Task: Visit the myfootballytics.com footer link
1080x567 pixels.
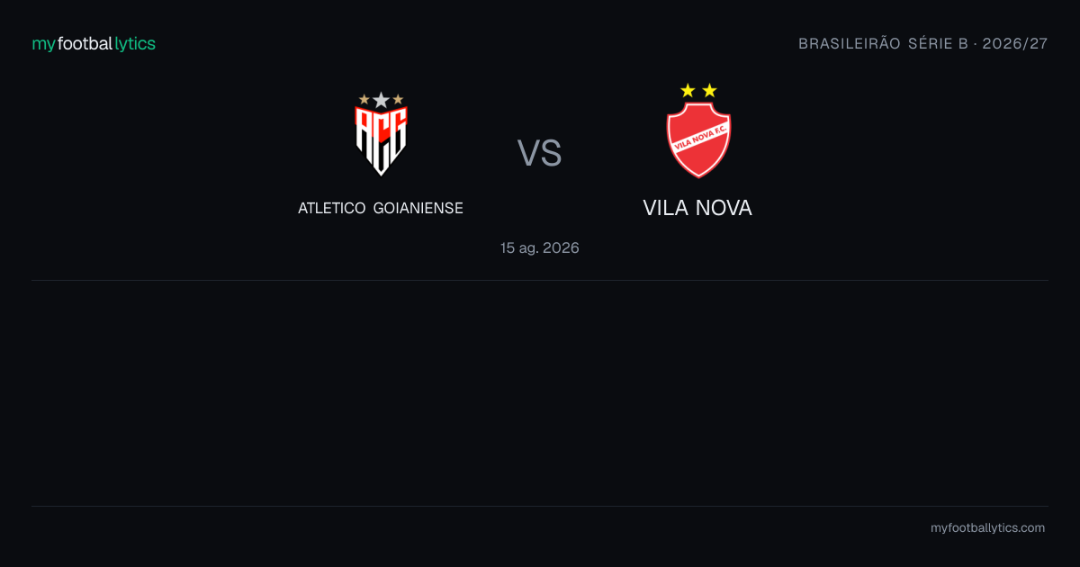Action: click(x=987, y=528)
